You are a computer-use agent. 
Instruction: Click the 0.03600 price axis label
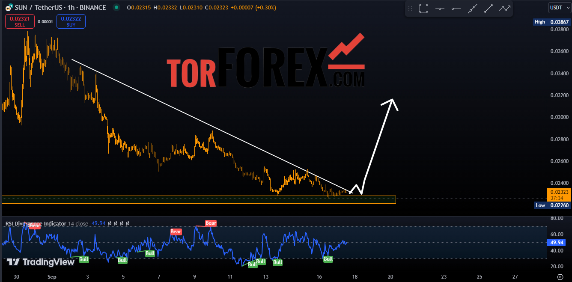click(559, 51)
